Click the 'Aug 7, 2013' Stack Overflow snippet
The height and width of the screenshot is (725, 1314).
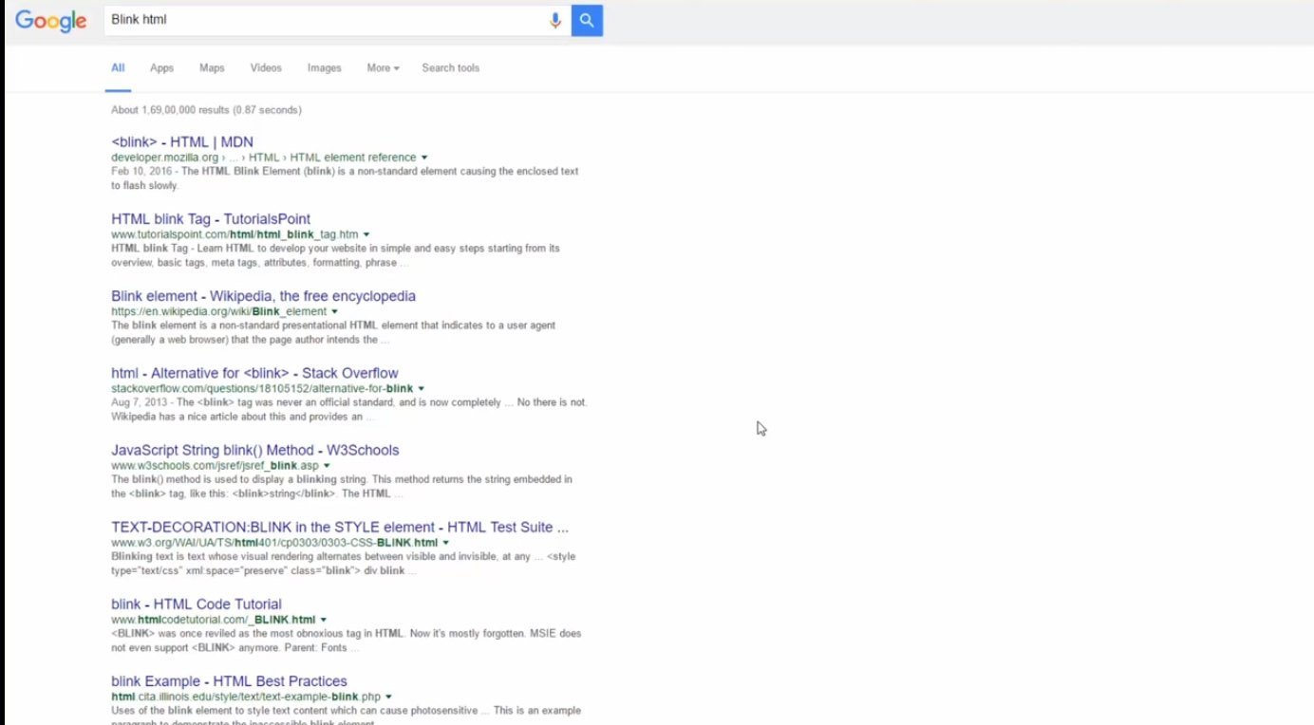pos(348,409)
